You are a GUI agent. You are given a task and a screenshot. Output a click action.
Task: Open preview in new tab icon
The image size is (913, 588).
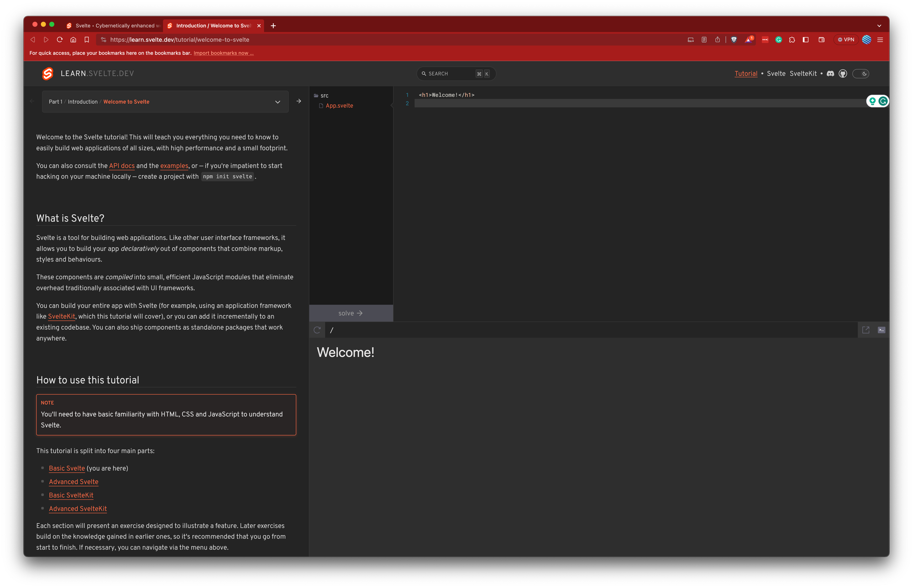click(x=866, y=330)
